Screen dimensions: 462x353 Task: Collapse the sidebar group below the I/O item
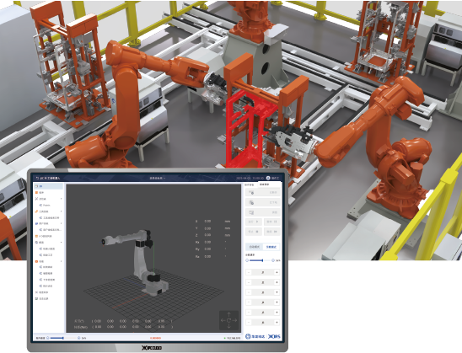coord(62,243)
